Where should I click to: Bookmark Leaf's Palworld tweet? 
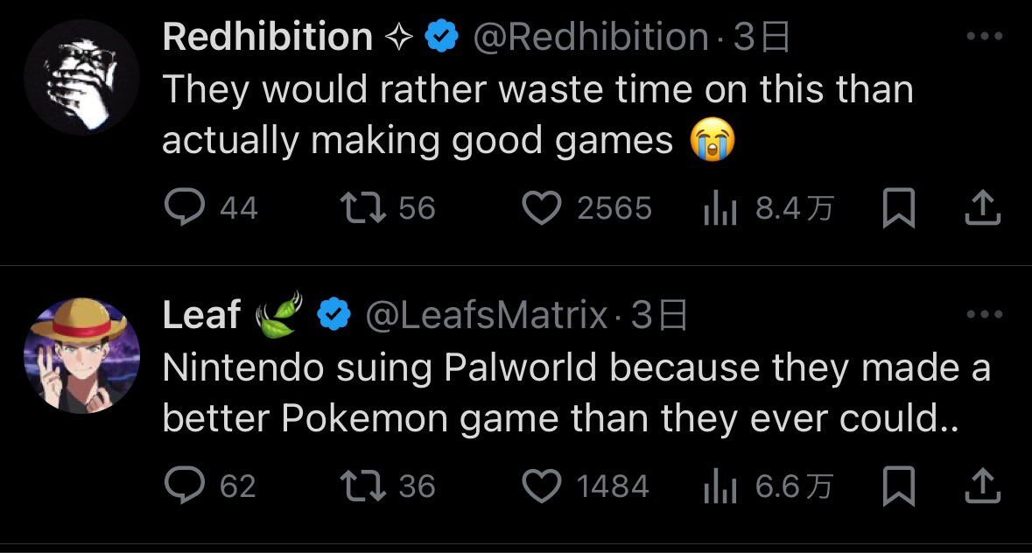pyautogui.click(x=898, y=486)
